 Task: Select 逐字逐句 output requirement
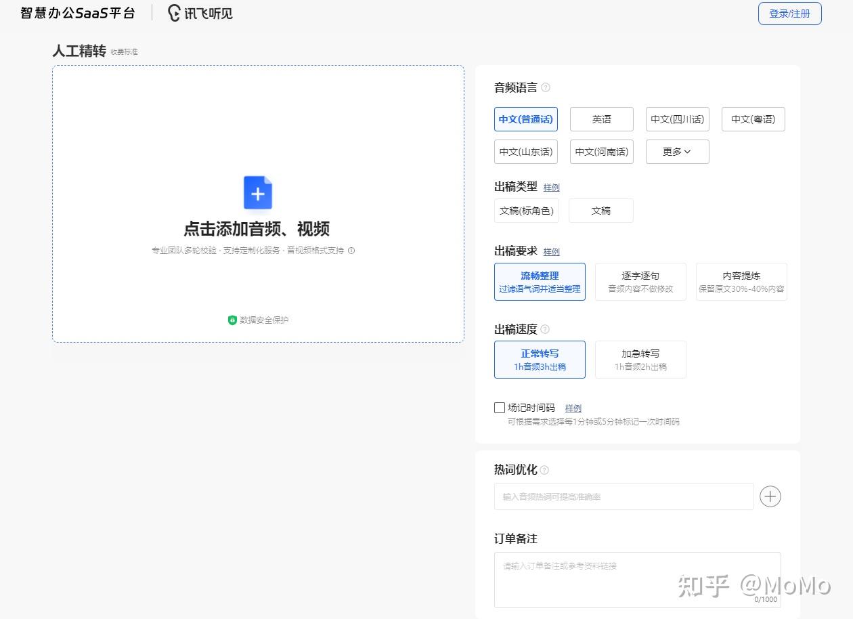[640, 282]
